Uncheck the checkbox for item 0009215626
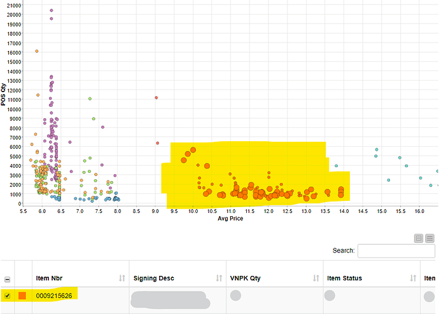Screen dimensions: 439x314 point(7,296)
